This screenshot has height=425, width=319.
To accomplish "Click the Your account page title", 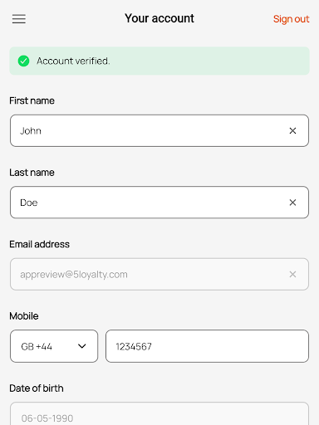I will point(159,18).
